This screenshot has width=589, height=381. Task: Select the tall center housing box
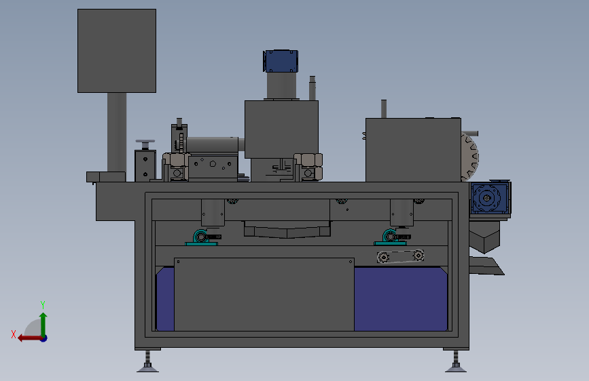coord(282,129)
